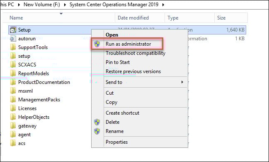Click the 1,640 KB size value
This screenshot has width=269, height=162.
pos(235,30)
